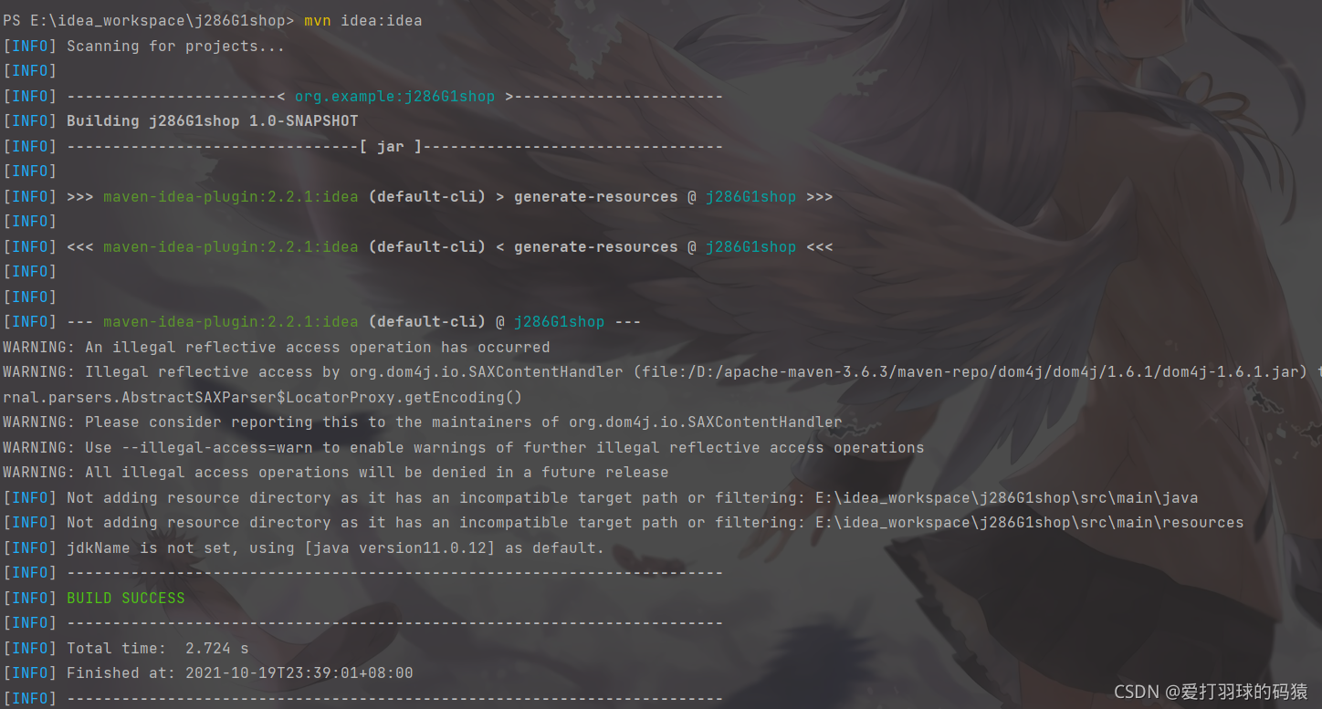
Task: Click the 'mvn idea:idea' command text
Action: point(362,20)
